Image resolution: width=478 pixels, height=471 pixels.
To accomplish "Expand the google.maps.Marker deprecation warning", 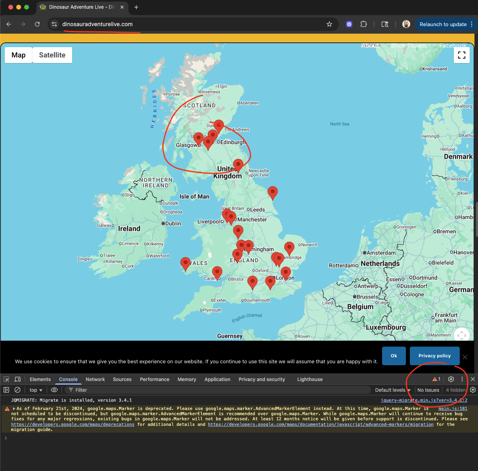I will [14, 408].
